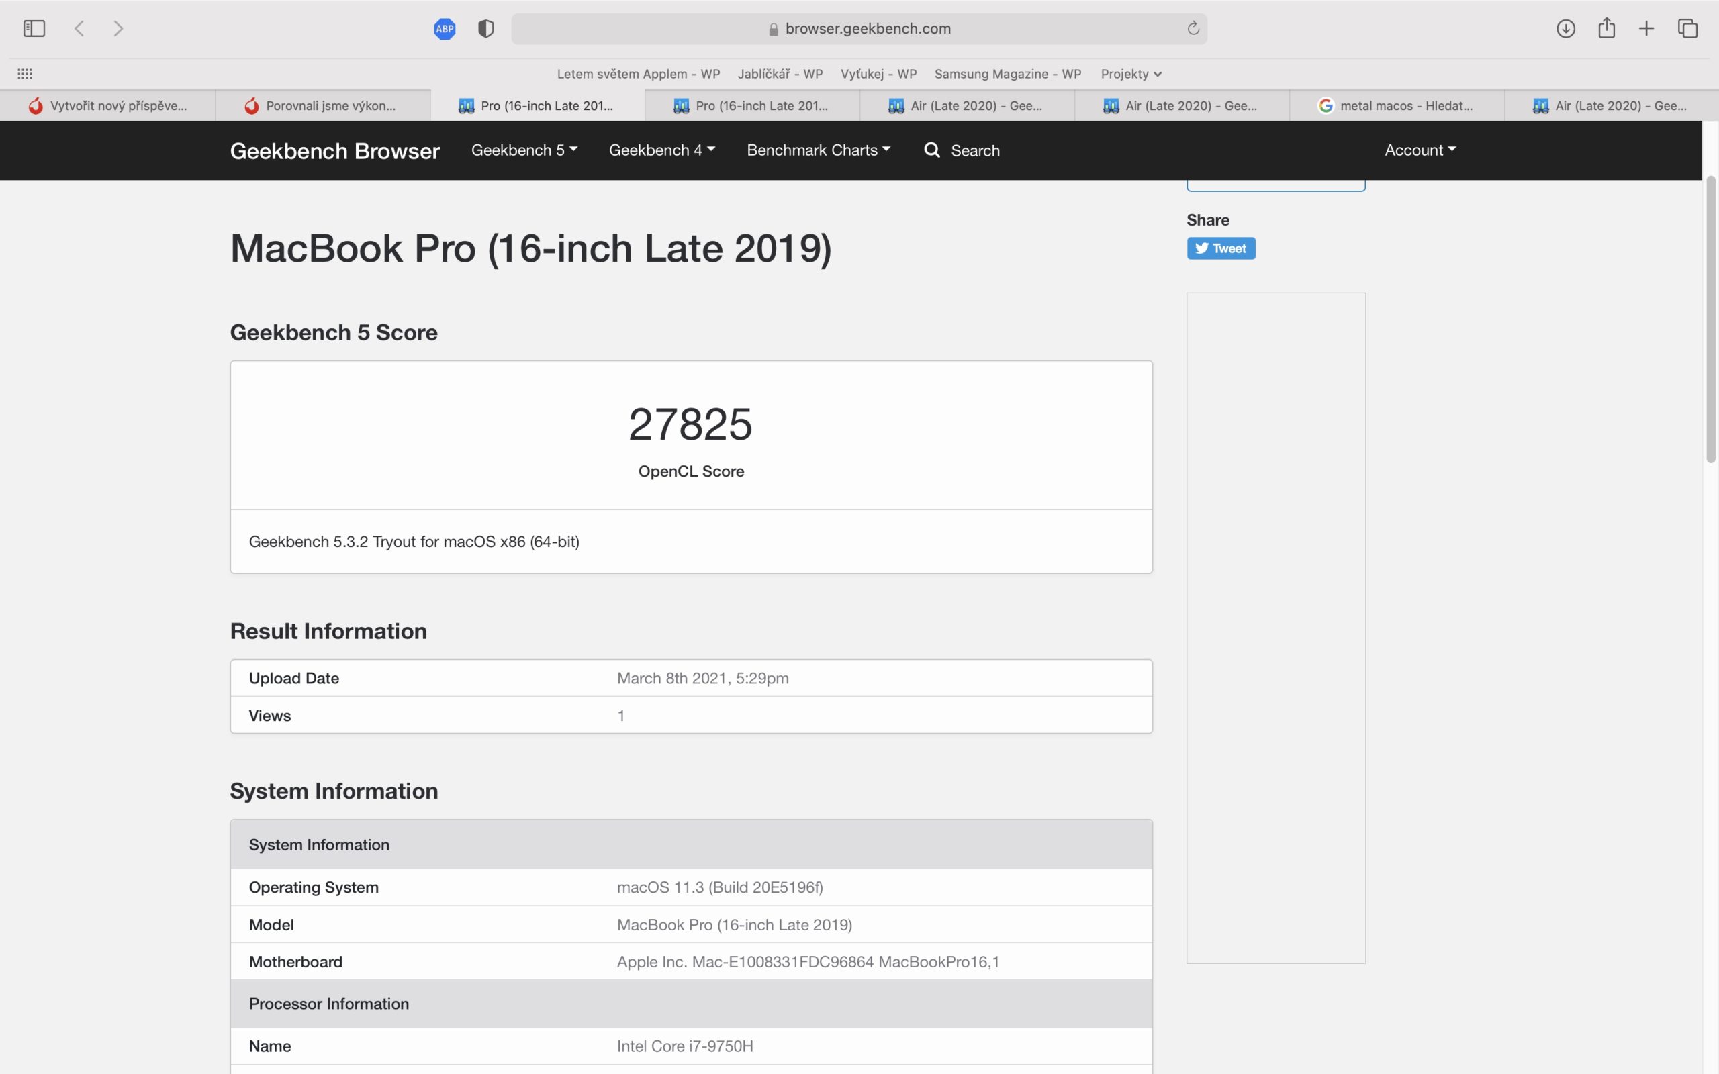Screen dimensions: 1719x1074
Task: Open the Letem světem Applem - WP bookmark
Action: point(638,74)
